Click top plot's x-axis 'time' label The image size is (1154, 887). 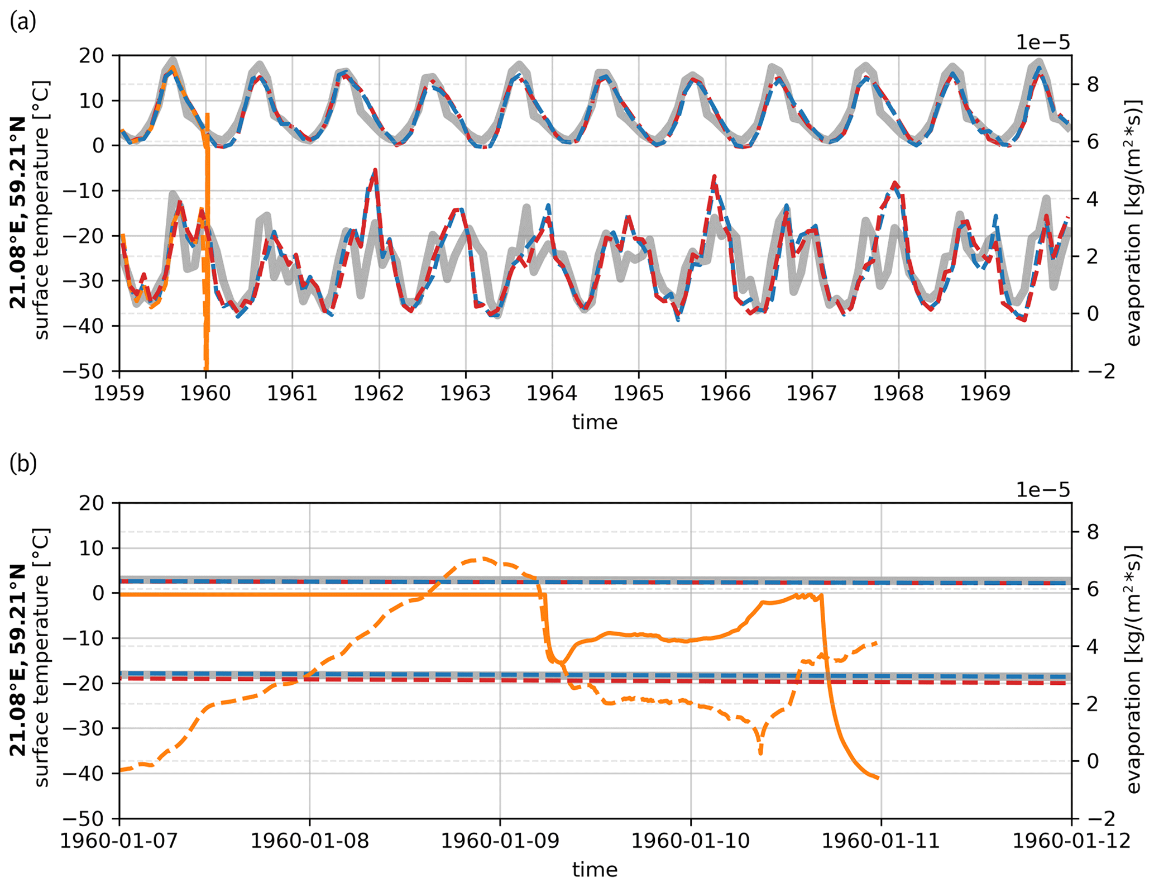tap(595, 422)
